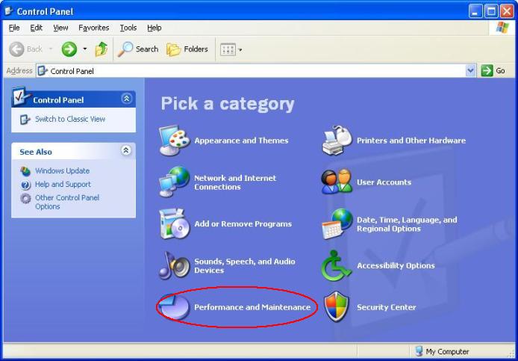Open the Favorites menu

click(x=94, y=28)
